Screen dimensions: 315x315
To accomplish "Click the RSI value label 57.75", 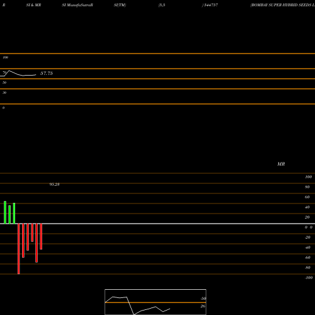I will pyautogui.click(x=47, y=73).
